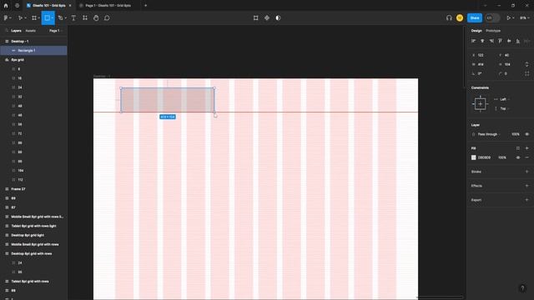This screenshot has width=534, height=300.
Task: Open the Move tool dropdown arrow
Action: tap(25, 18)
